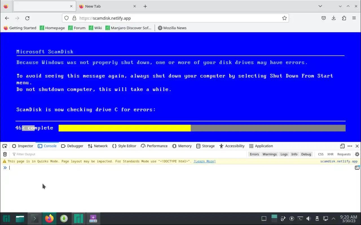This screenshot has height=225, width=361.
Task: Open the Firefox application menu
Action: [354, 18]
